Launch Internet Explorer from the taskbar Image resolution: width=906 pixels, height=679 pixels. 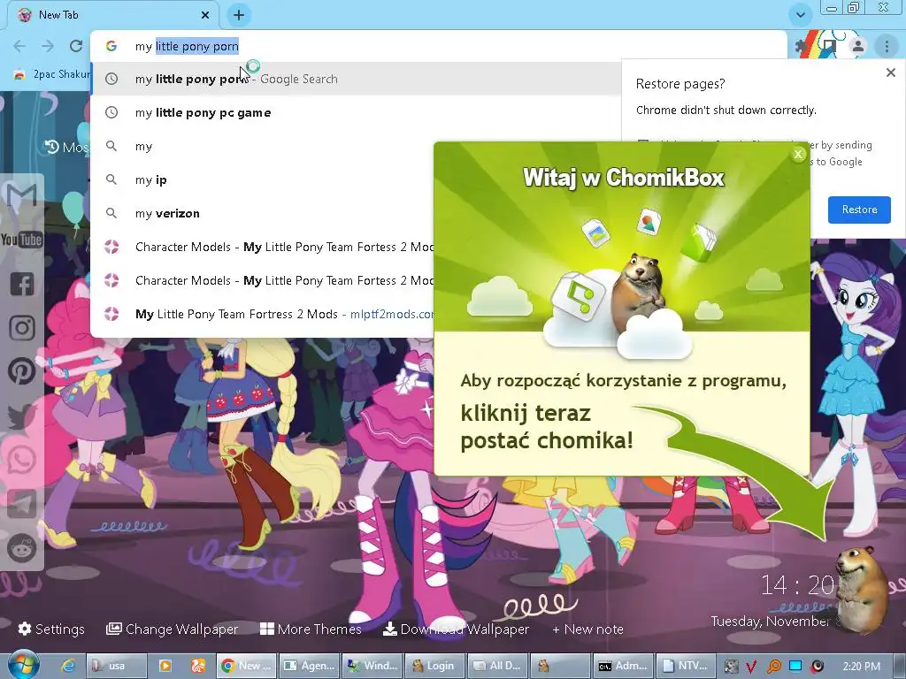point(68,666)
